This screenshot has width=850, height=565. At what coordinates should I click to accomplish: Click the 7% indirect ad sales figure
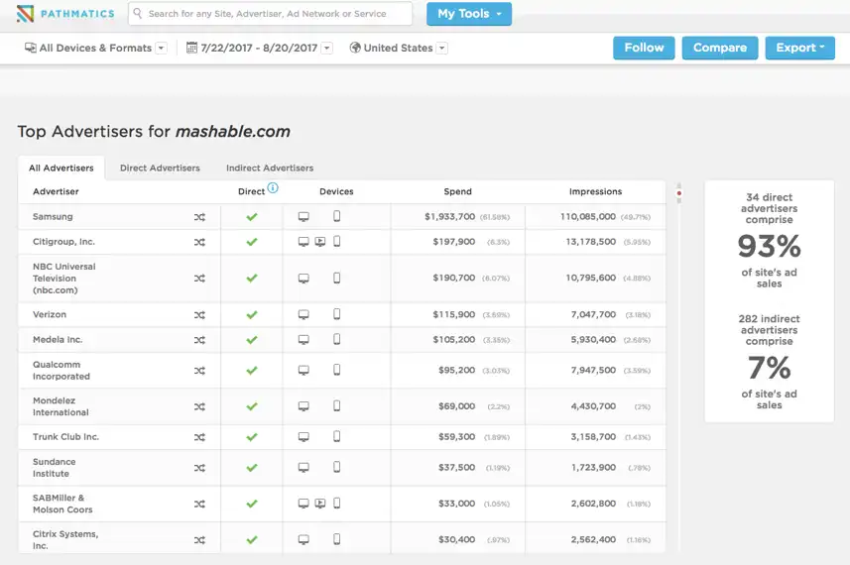click(770, 368)
